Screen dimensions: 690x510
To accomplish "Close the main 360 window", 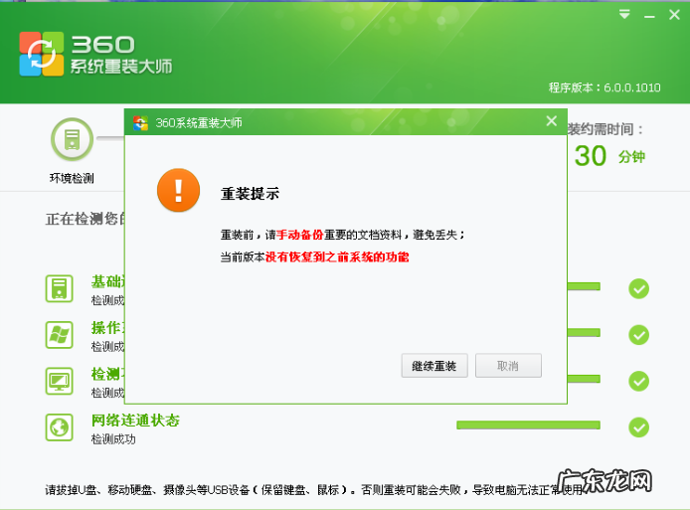I will [674, 15].
